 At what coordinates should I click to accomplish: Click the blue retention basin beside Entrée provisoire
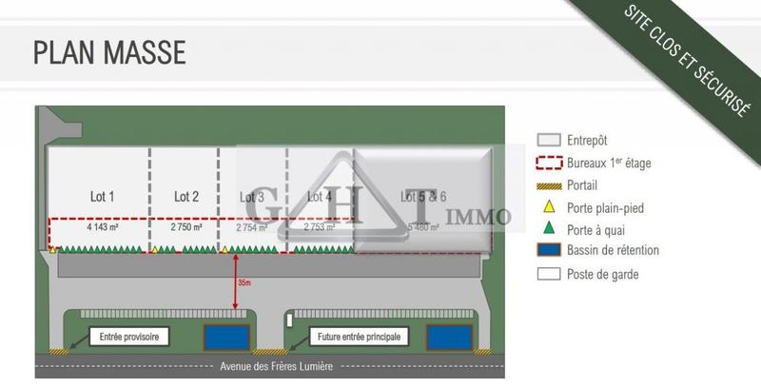(227, 336)
